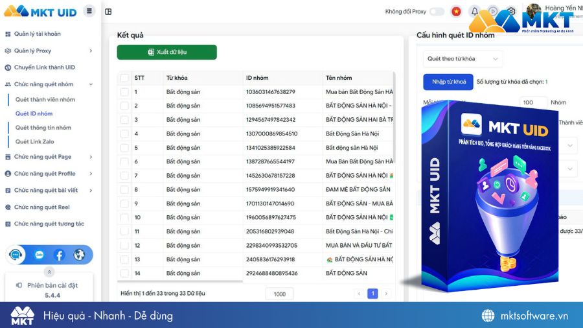
Task: Open Chức năng quét tương tác
Action: click(x=49, y=224)
